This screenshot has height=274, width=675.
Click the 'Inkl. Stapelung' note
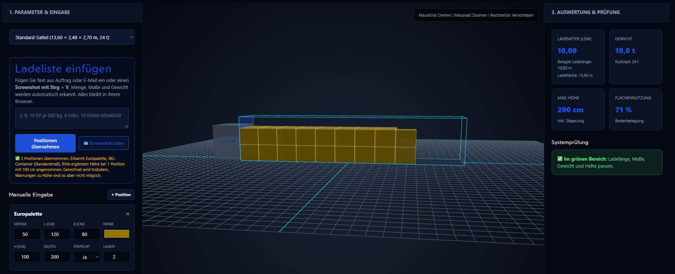pyautogui.click(x=571, y=121)
